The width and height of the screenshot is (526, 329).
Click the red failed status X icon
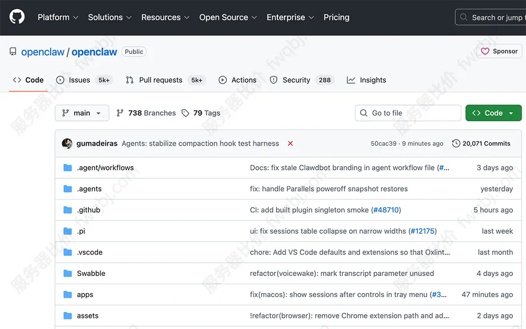[x=290, y=143]
